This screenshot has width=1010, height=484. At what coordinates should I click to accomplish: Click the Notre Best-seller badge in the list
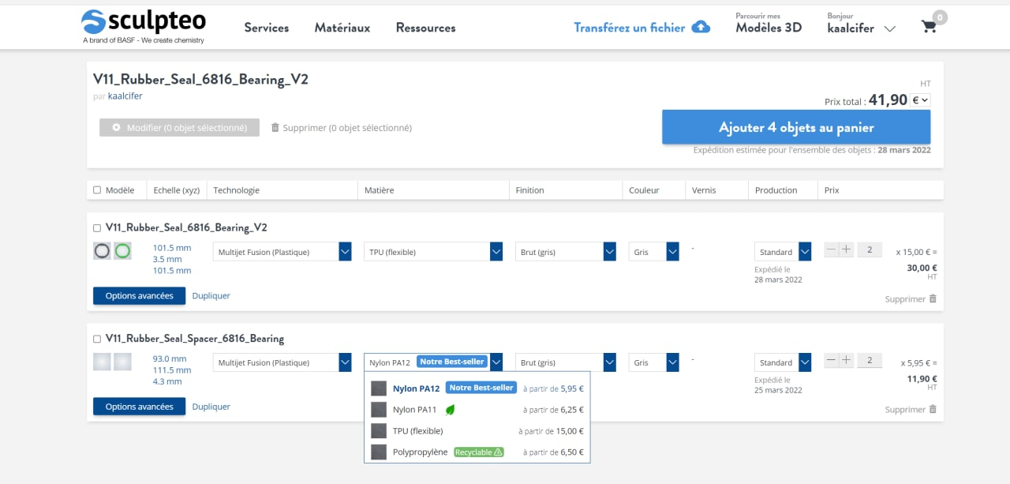tap(481, 388)
